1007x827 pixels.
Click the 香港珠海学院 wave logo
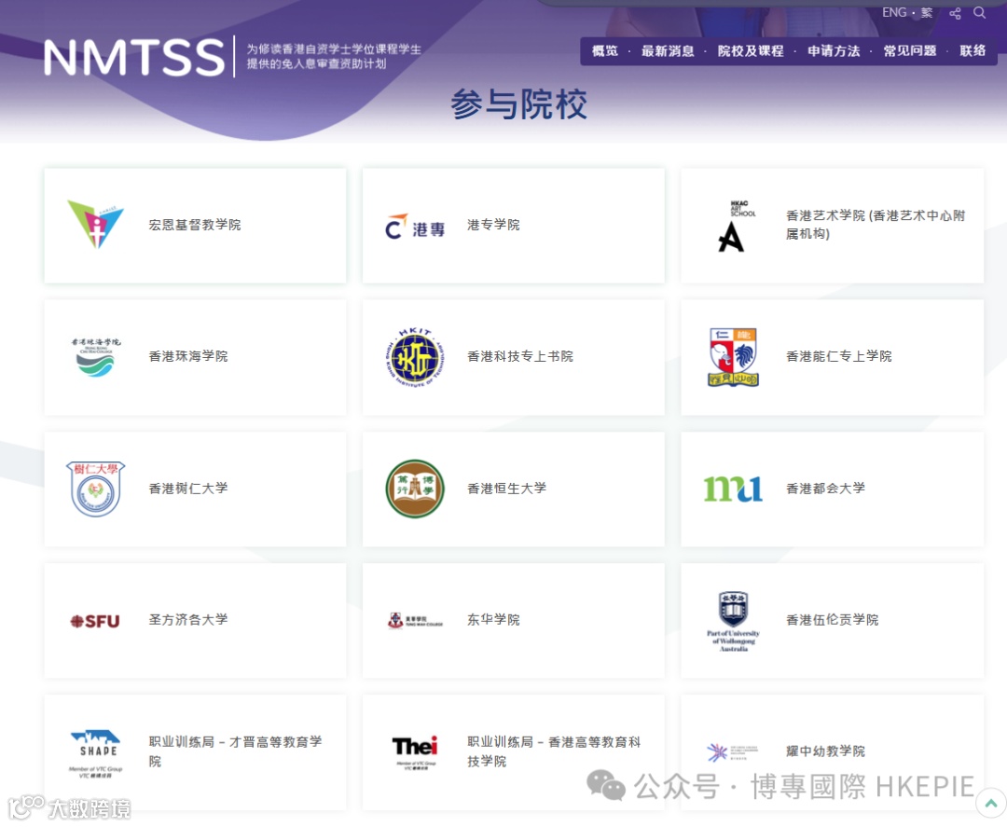click(x=96, y=357)
